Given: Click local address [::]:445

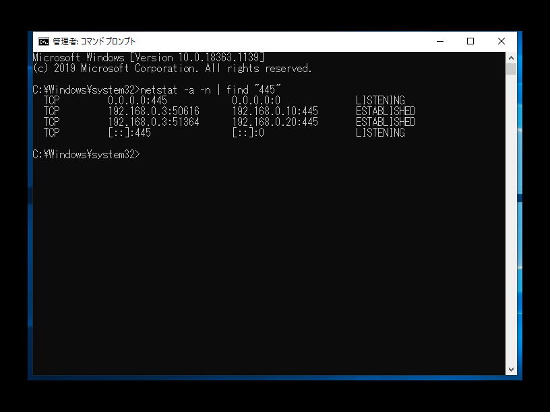Looking at the screenshot, I should point(129,133).
